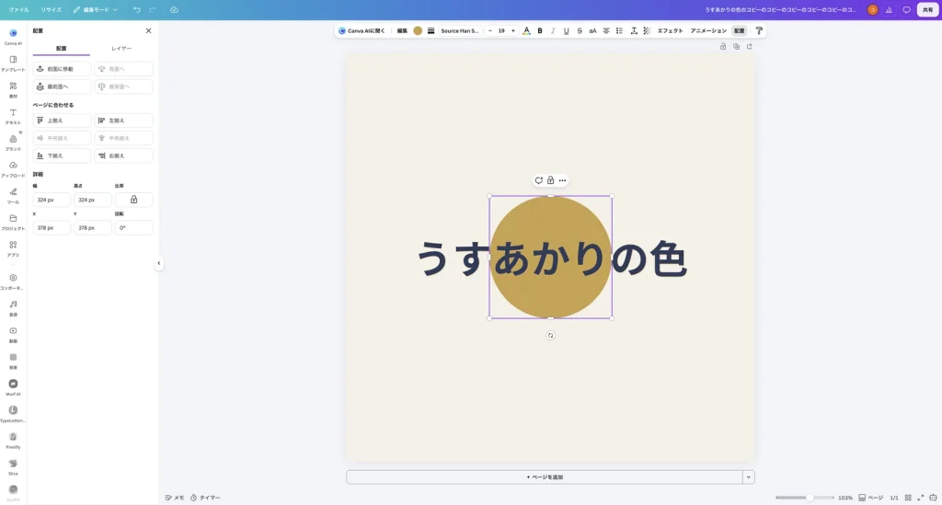Click the more options dots above circle

(562, 180)
